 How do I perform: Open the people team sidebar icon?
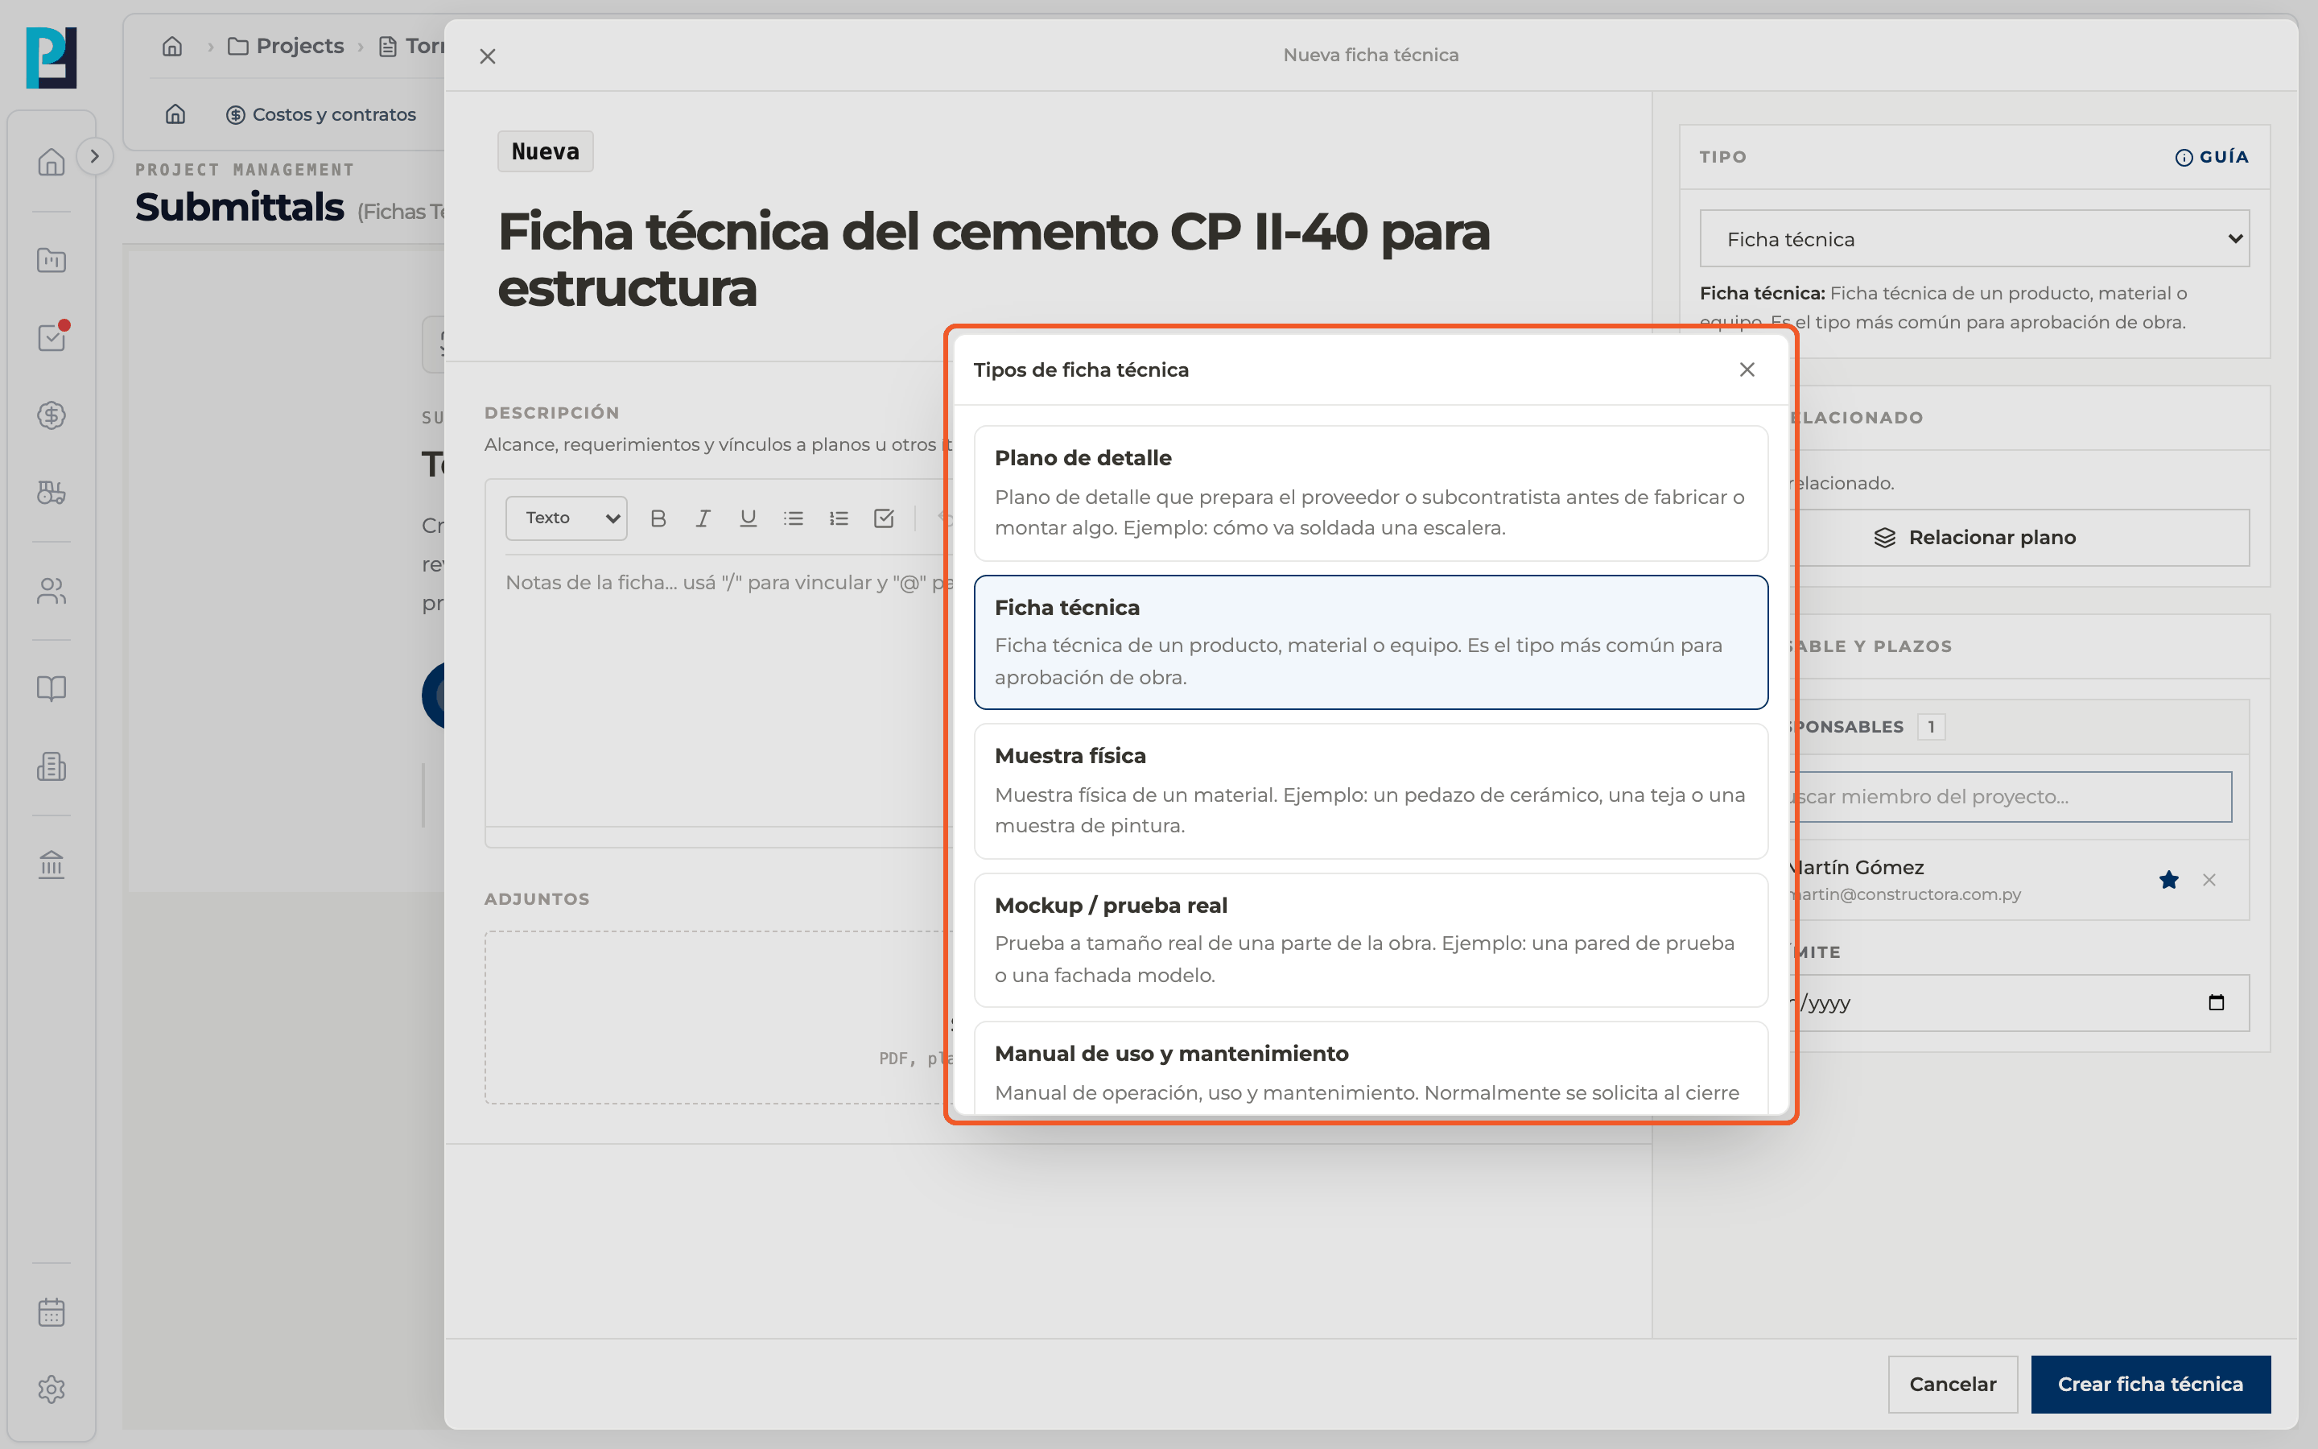(52, 590)
